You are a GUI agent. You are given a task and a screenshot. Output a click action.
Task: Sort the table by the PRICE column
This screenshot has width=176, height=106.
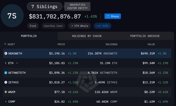point(61,44)
